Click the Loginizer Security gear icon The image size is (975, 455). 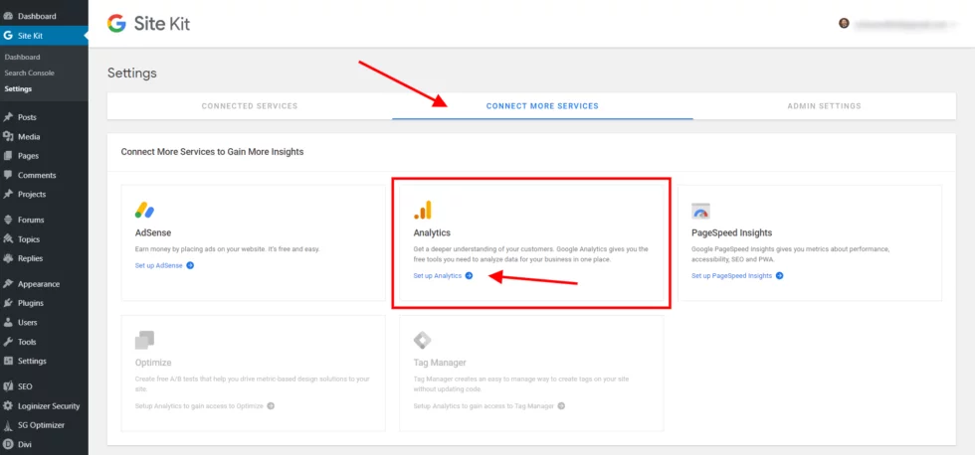click(x=8, y=406)
